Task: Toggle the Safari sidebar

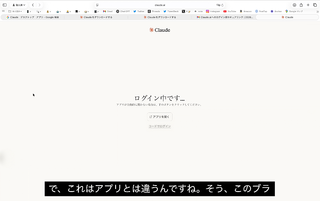Action: tap(4, 5)
